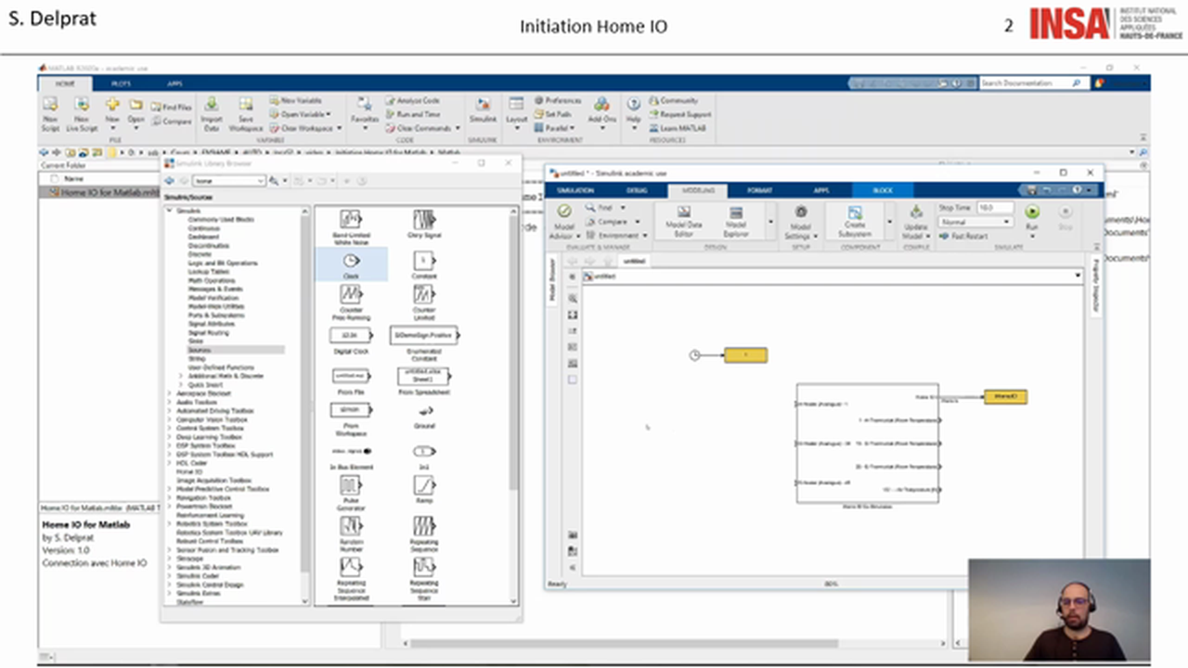This screenshot has height=668, width=1188.
Task: Switch to the APPS tab in MATLAB
Action: (x=174, y=83)
